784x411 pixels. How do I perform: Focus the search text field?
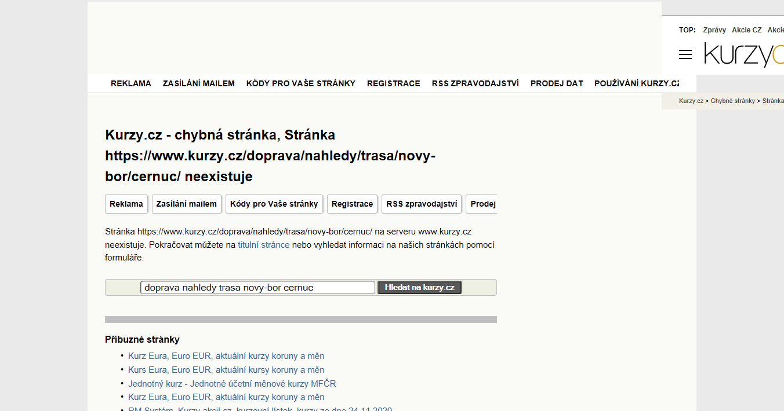pyautogui.click(x=257, y=288)
